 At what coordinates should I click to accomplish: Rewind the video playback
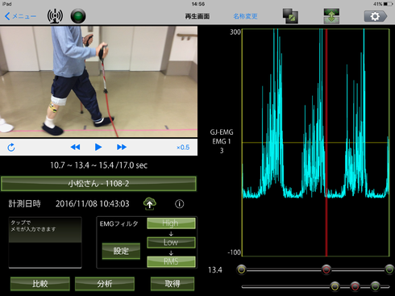pyautogui.click(x=75, y=147)
